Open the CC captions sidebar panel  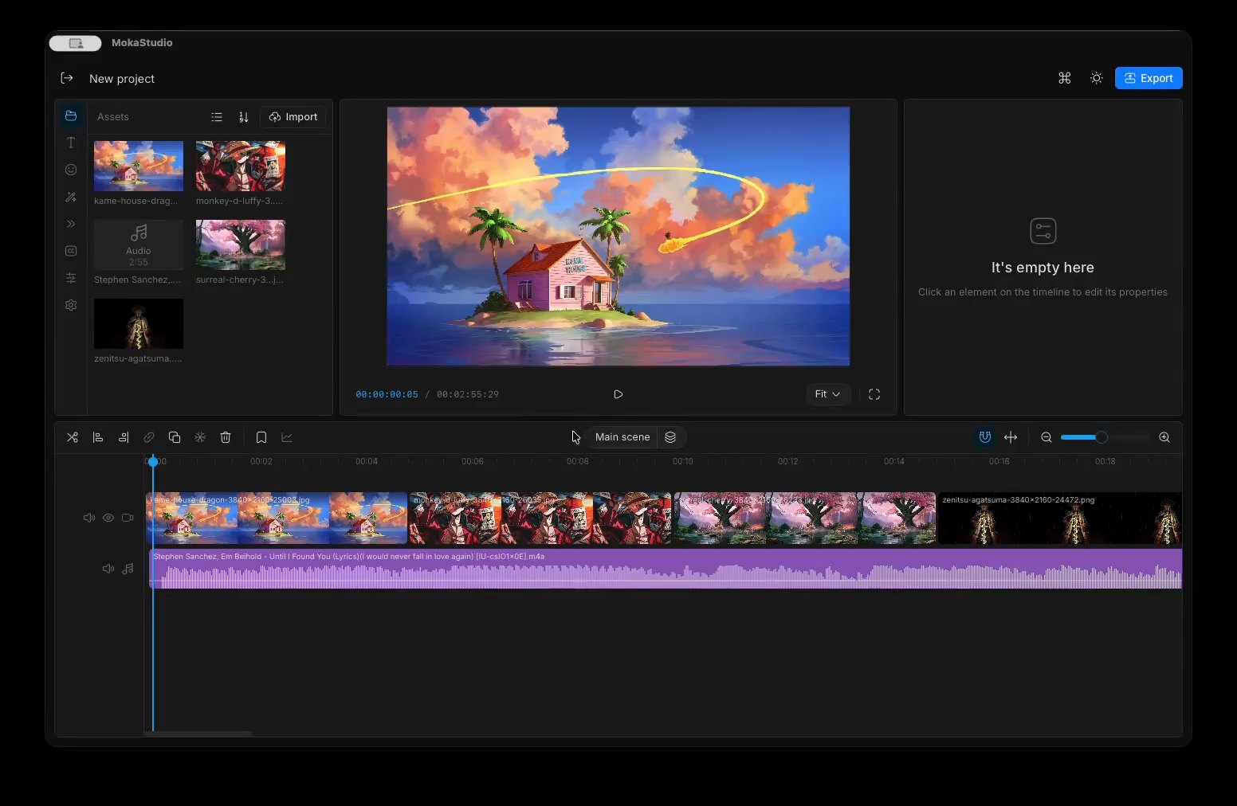tap(71, 251)
